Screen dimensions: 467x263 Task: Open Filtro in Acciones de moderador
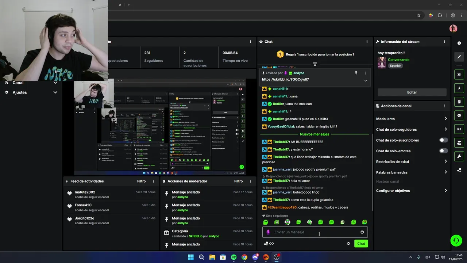tap(238, 181)
